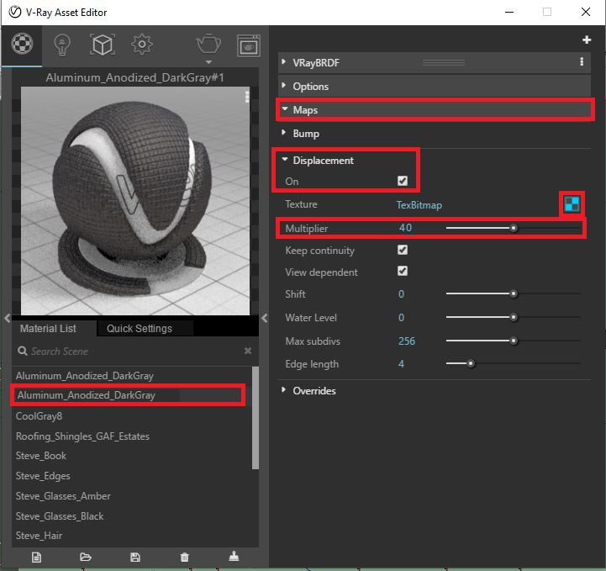Select the Steve_Edges material
This screenshot has height=571, width=606.
[x=43, y=476]
